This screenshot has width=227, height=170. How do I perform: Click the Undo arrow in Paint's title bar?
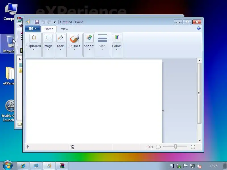tap(43, 22)
